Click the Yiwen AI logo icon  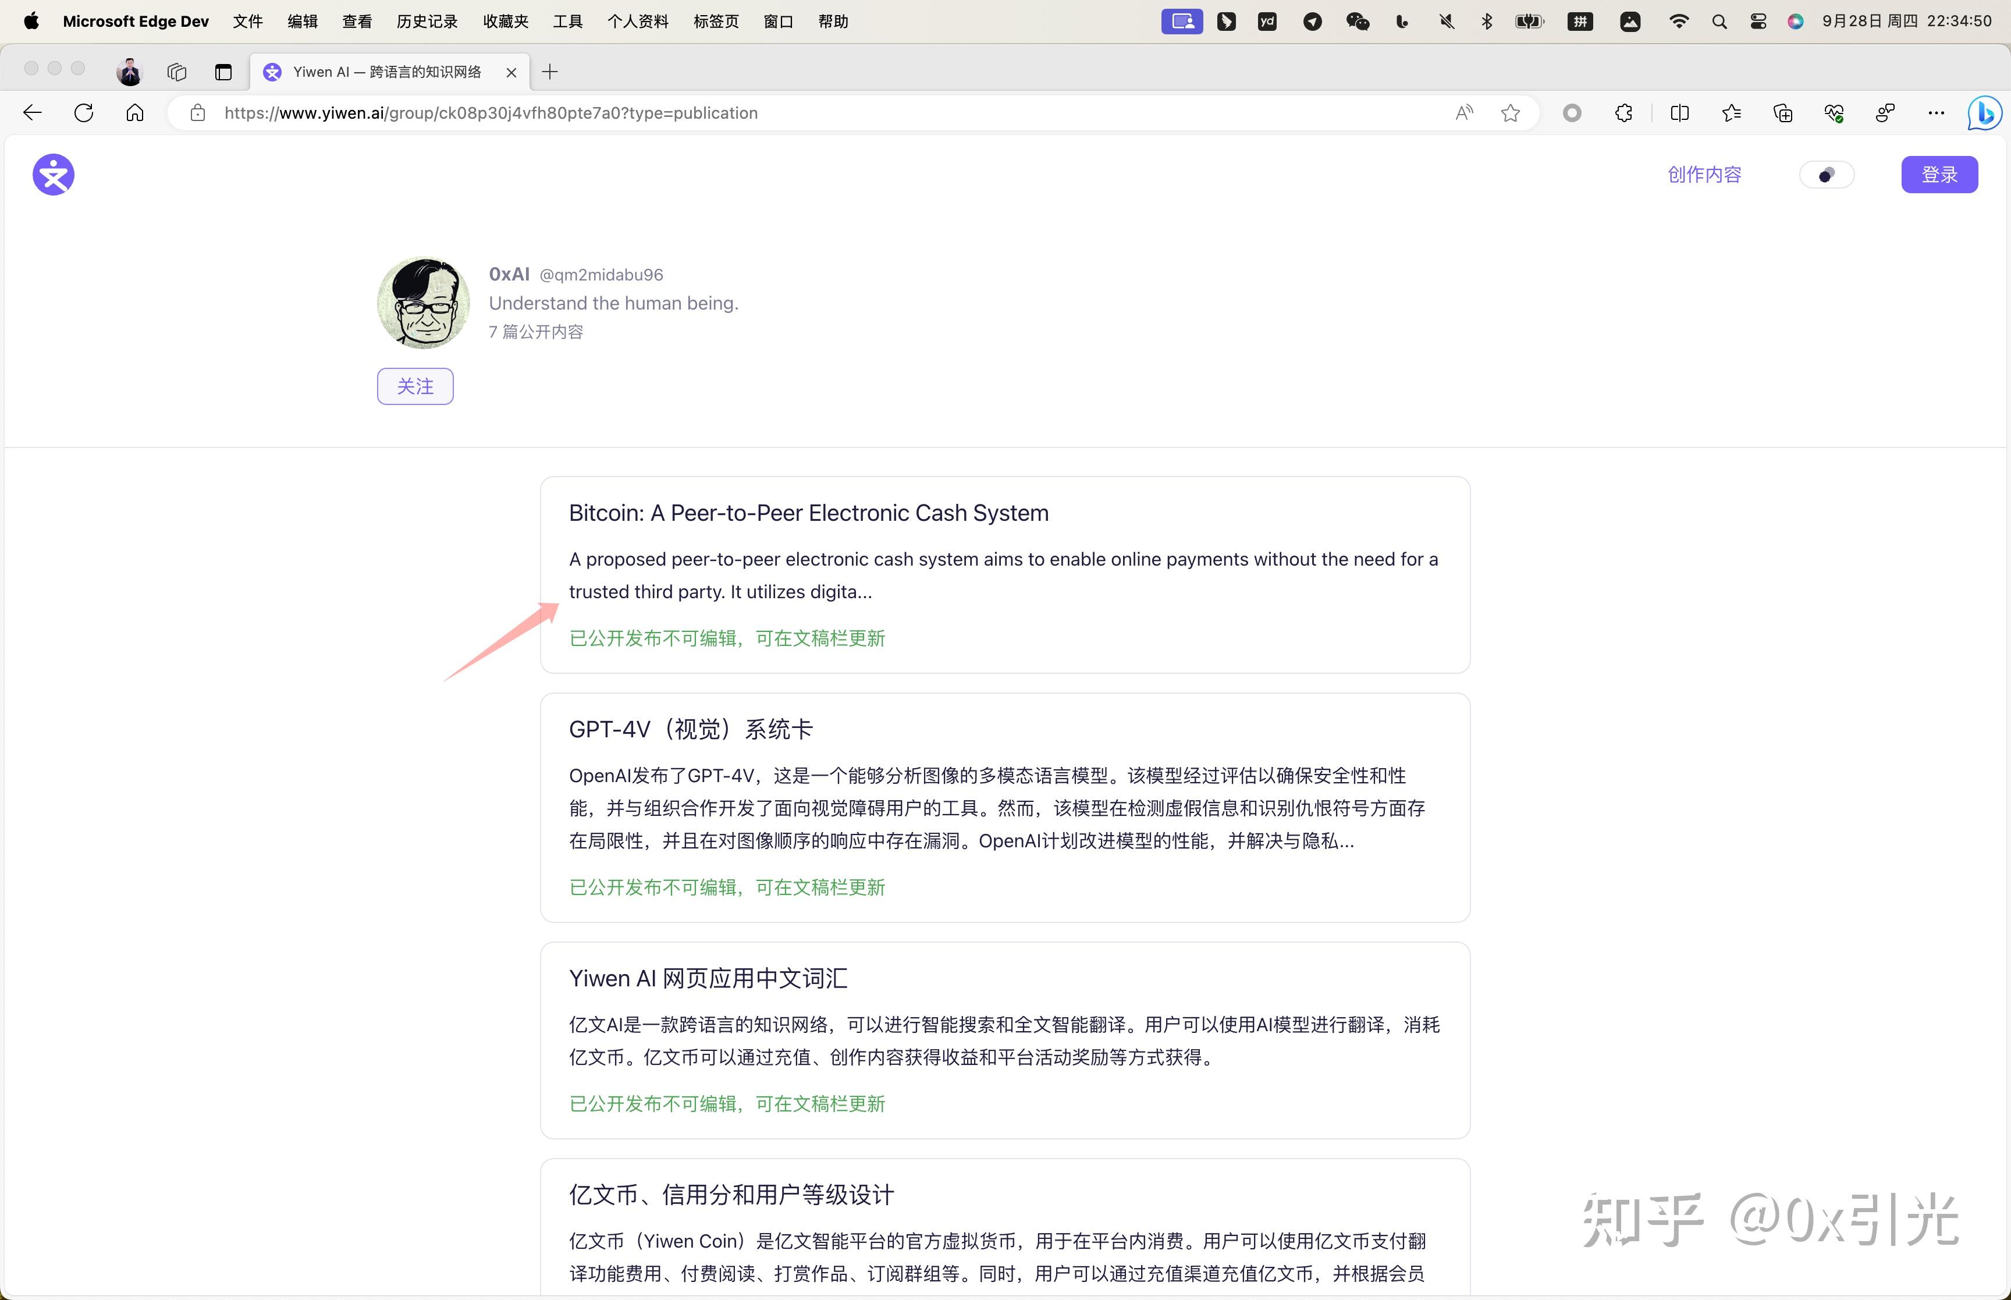(x=53, y=175)
